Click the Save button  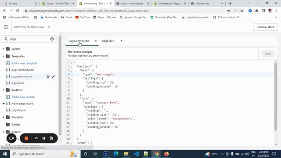[268, 54]
